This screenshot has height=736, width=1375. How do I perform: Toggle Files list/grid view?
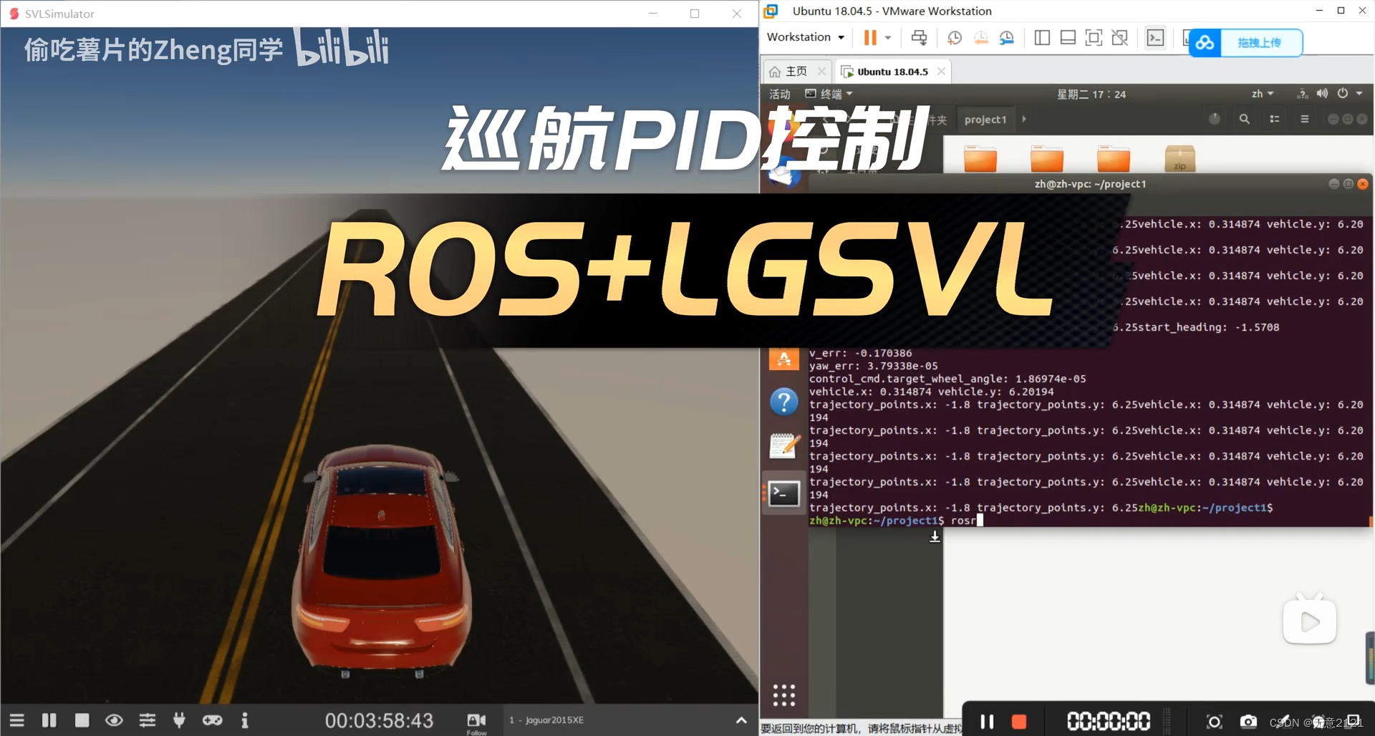point(1275,120)
